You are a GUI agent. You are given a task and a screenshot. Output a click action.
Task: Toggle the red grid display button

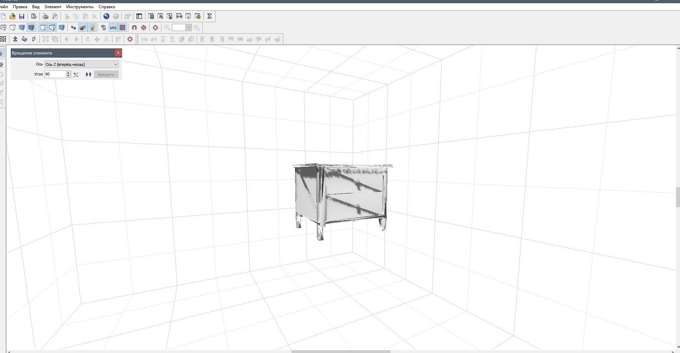click(x=122, y=28)
